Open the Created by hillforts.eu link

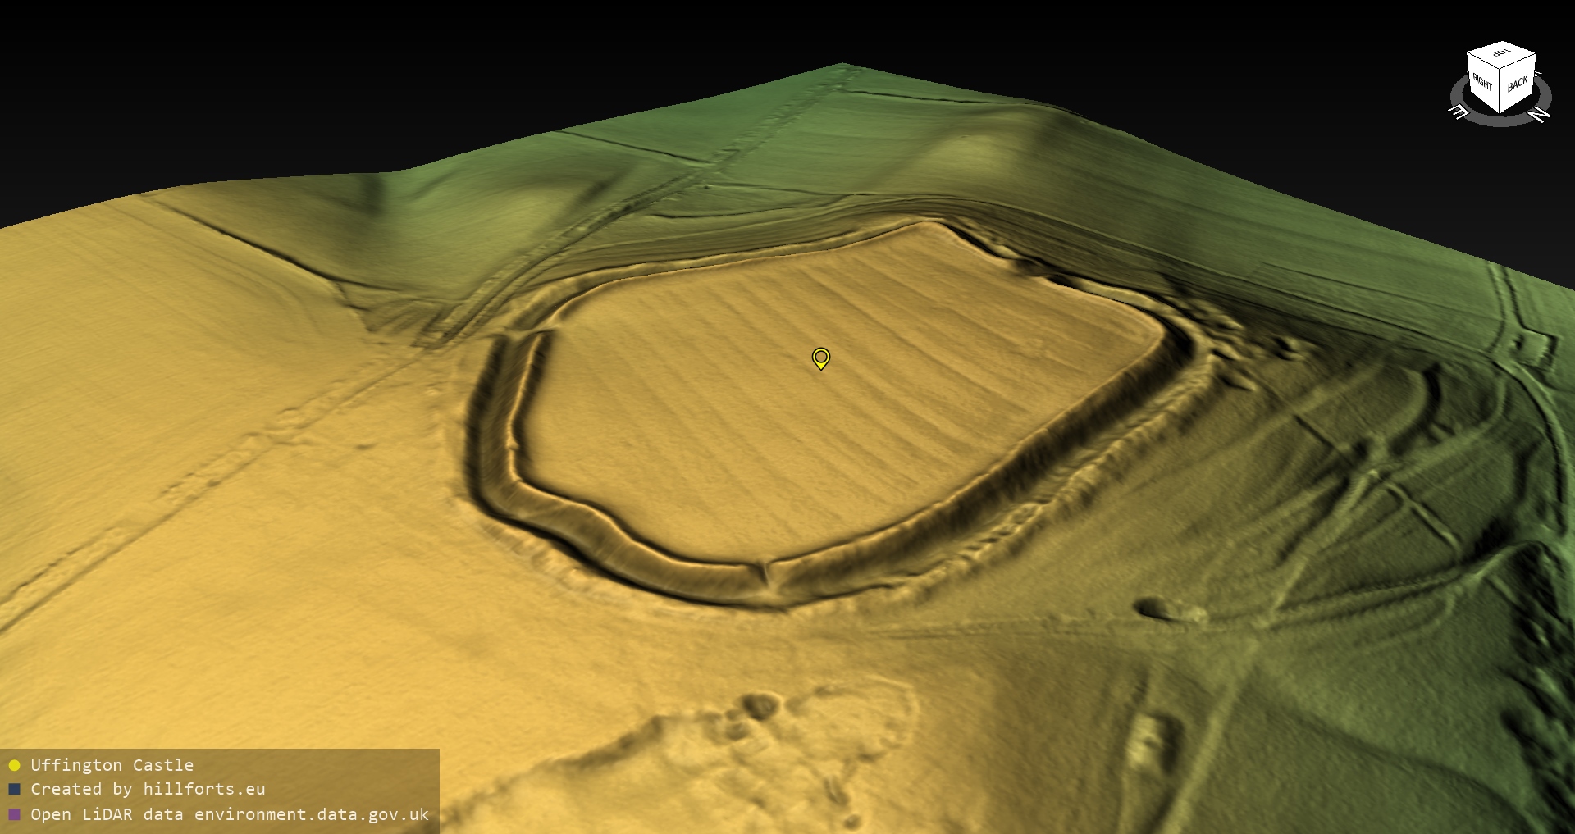[x=148, y=790]
